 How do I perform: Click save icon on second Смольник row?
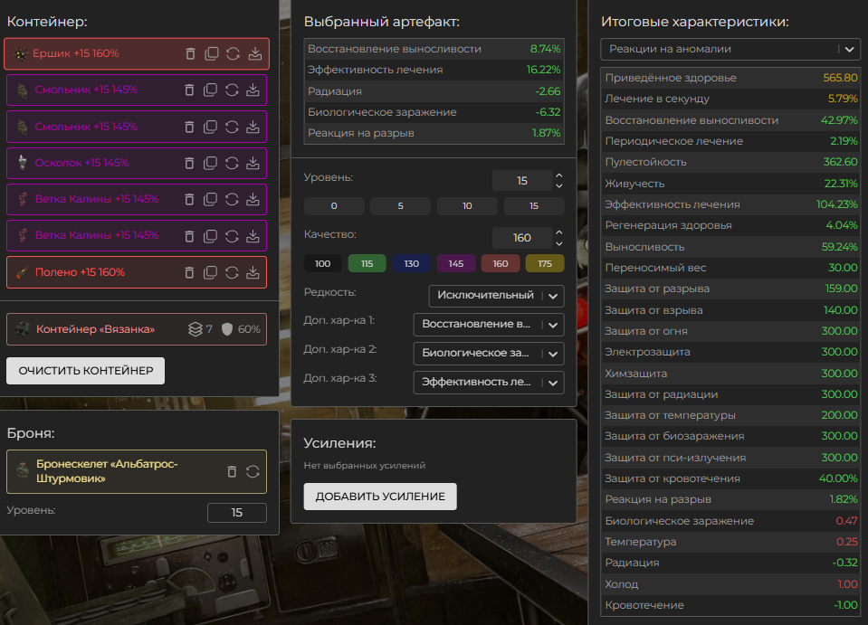[253, 127]
